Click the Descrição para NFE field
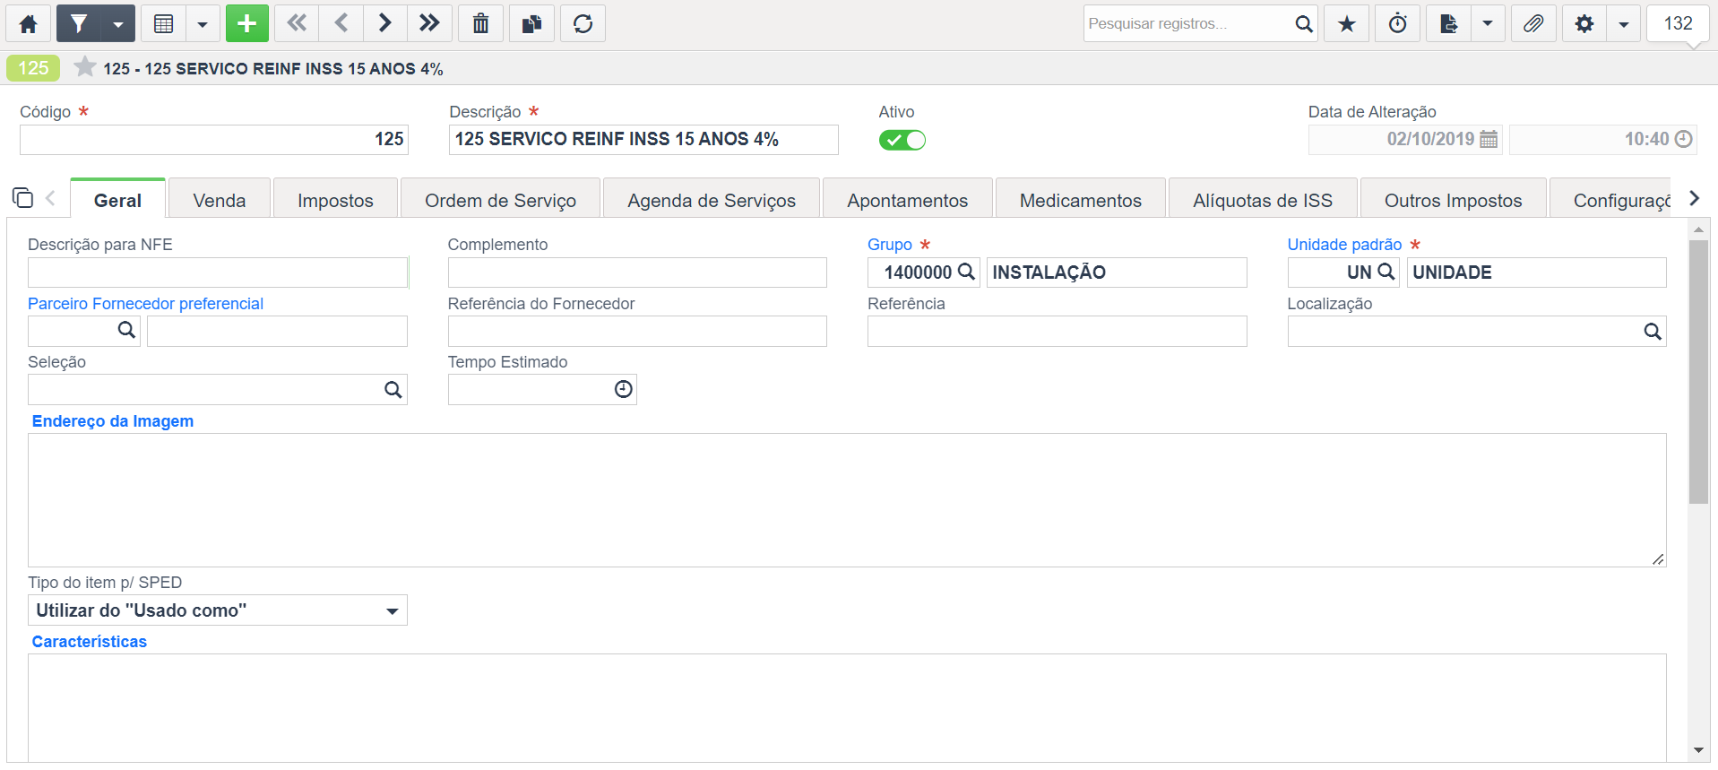Screen dimensions: 1718x770 click(218, 273)
